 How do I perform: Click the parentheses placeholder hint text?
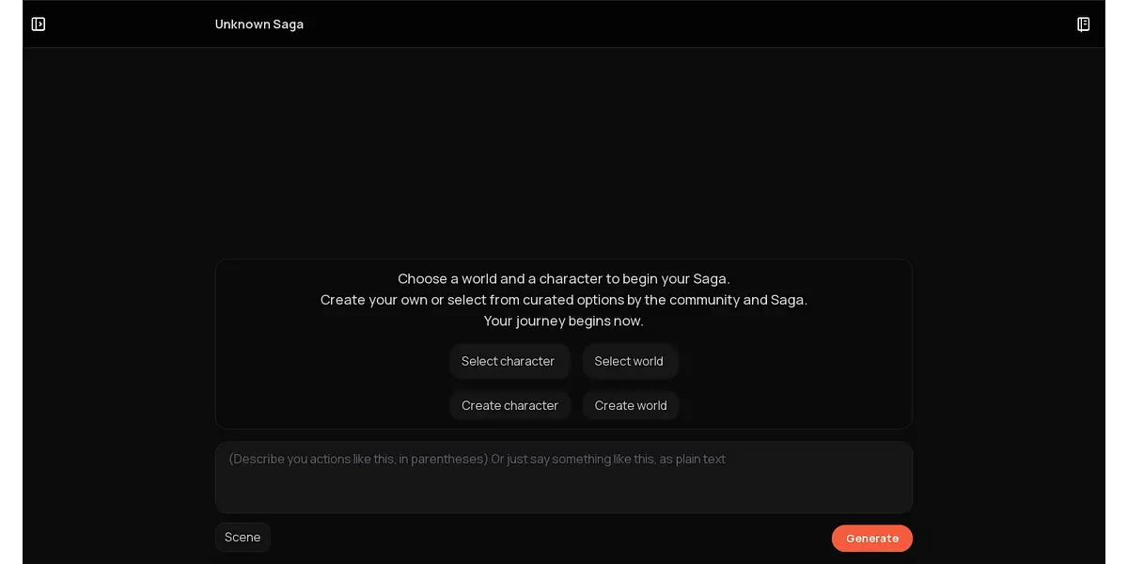358,460
